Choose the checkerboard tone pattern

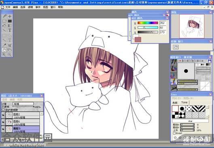(x=175, y=115)
